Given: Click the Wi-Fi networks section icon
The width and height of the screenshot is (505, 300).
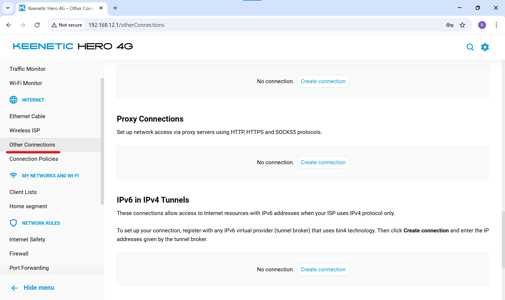Looking at the screenshot, I should coord(13,175).
